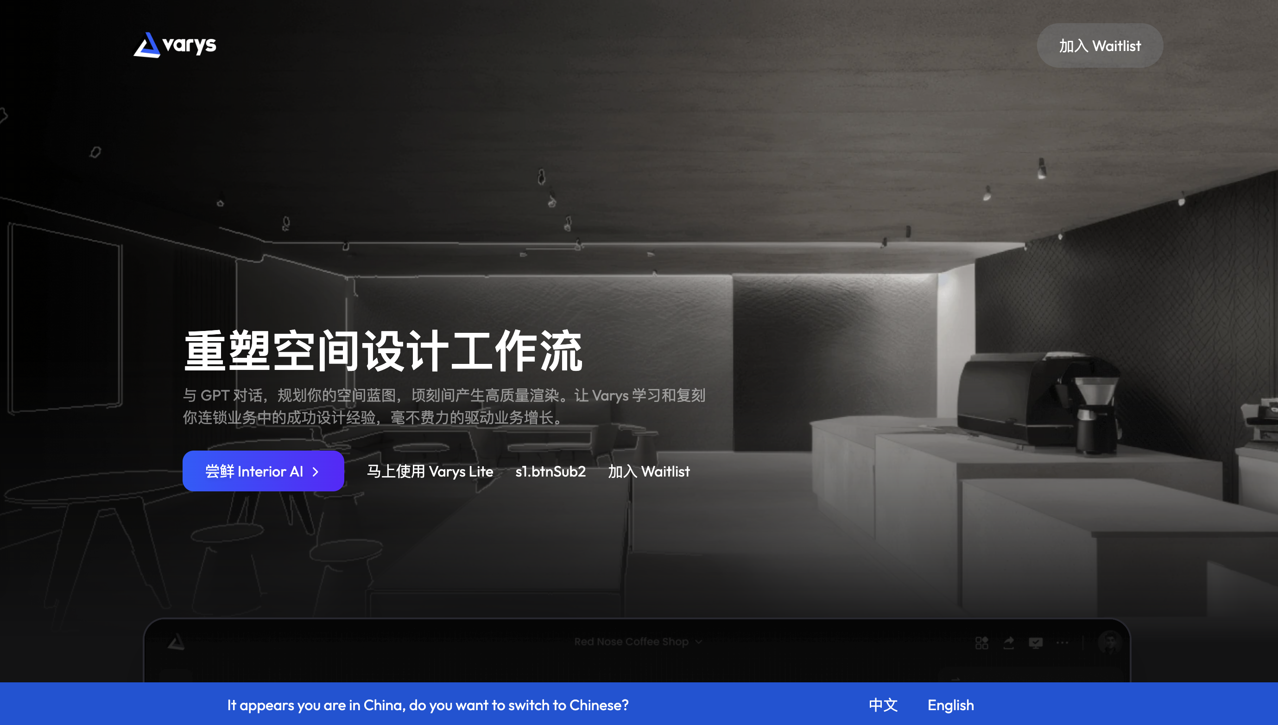Choose English in the language banner

(950, 705)
